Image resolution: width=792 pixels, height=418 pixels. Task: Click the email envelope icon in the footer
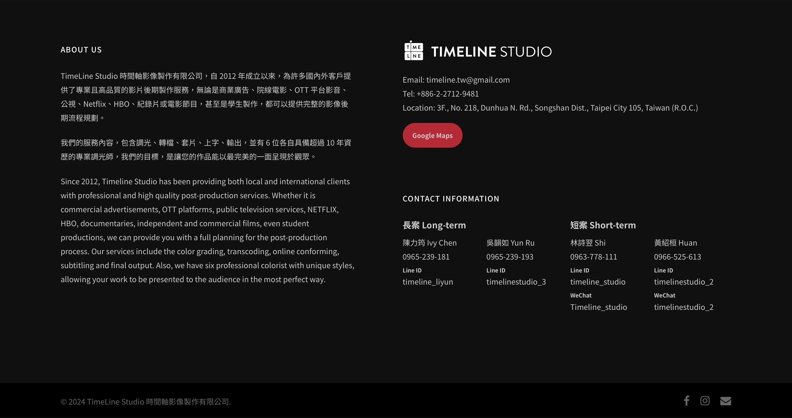725,401
